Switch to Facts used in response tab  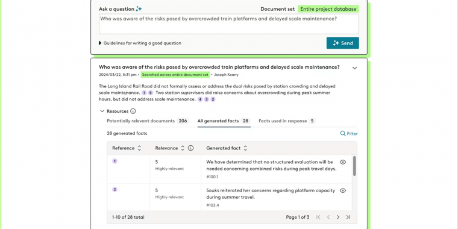(x=287, y=121)
